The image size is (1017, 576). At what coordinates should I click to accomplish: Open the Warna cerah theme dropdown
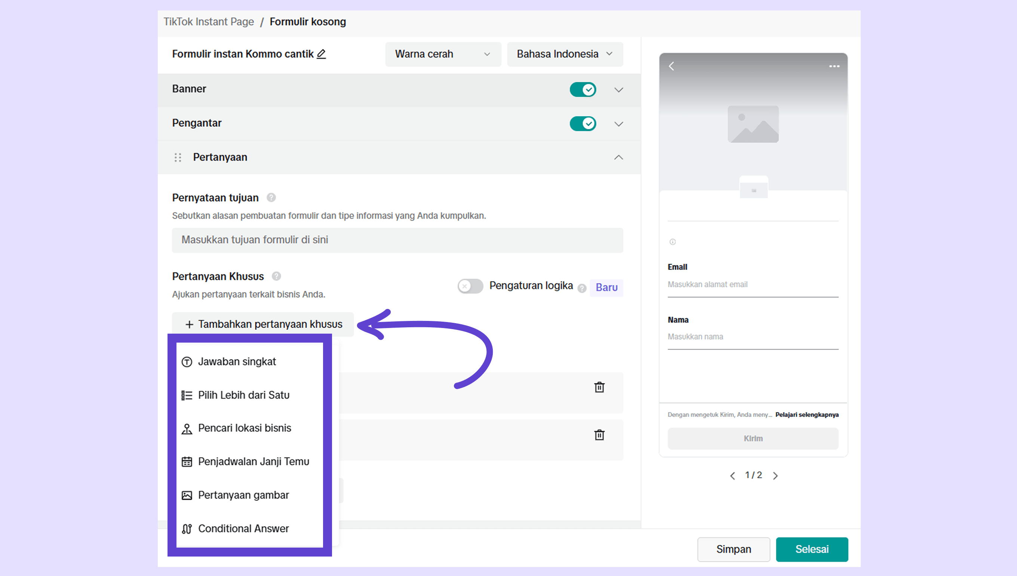pos(443,54)
